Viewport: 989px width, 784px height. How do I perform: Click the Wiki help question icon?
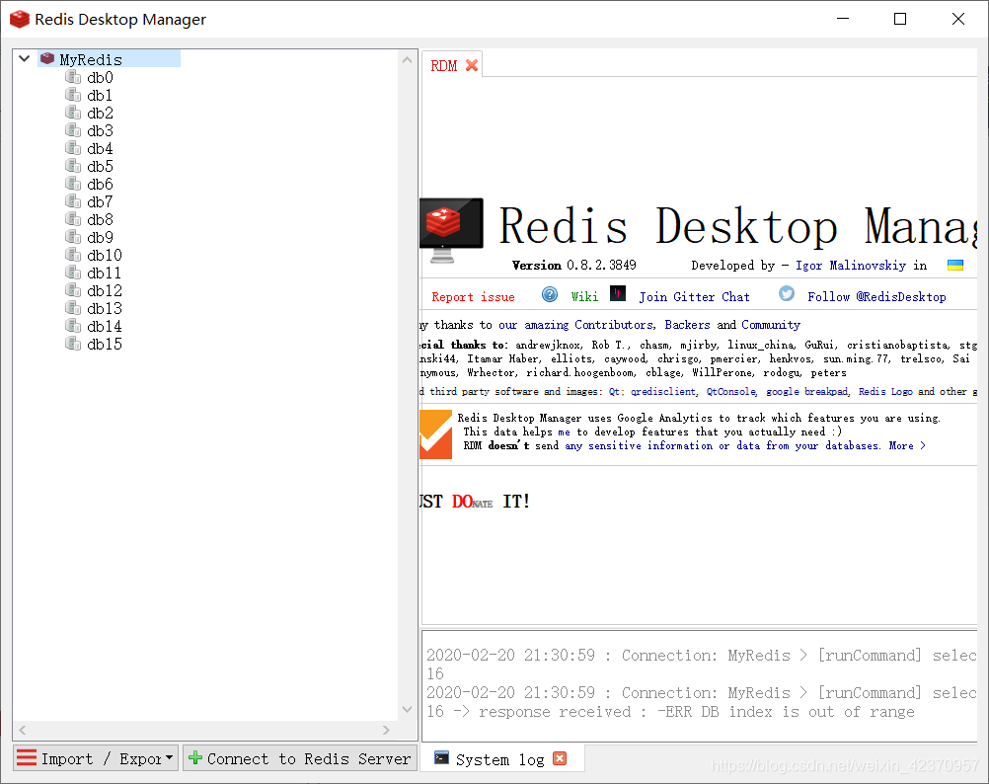550,294
